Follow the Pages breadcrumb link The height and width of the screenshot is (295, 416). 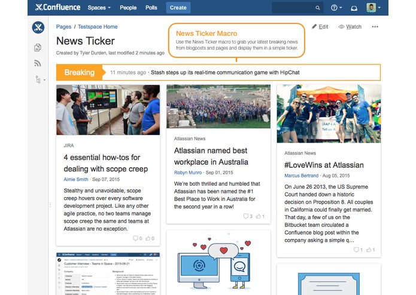point(63,27)
